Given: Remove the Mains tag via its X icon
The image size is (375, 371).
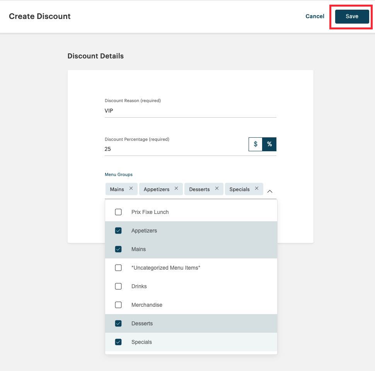Looking at the screenshot, I should pyautogui.click(x=131, y=189).
